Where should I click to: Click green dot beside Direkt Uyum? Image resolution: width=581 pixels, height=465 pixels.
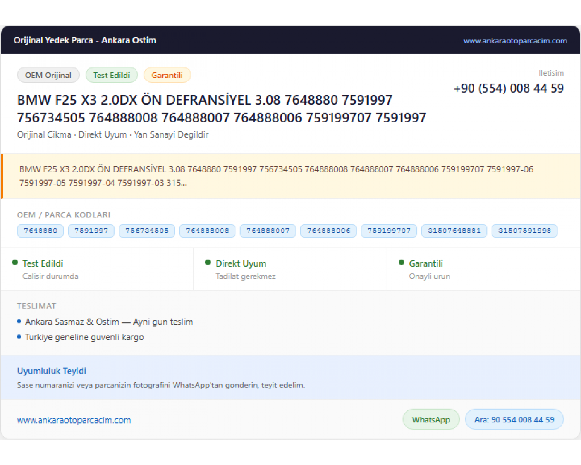coord(208,263)
